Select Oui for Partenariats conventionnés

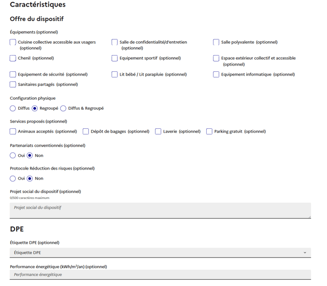click(13, 155)
